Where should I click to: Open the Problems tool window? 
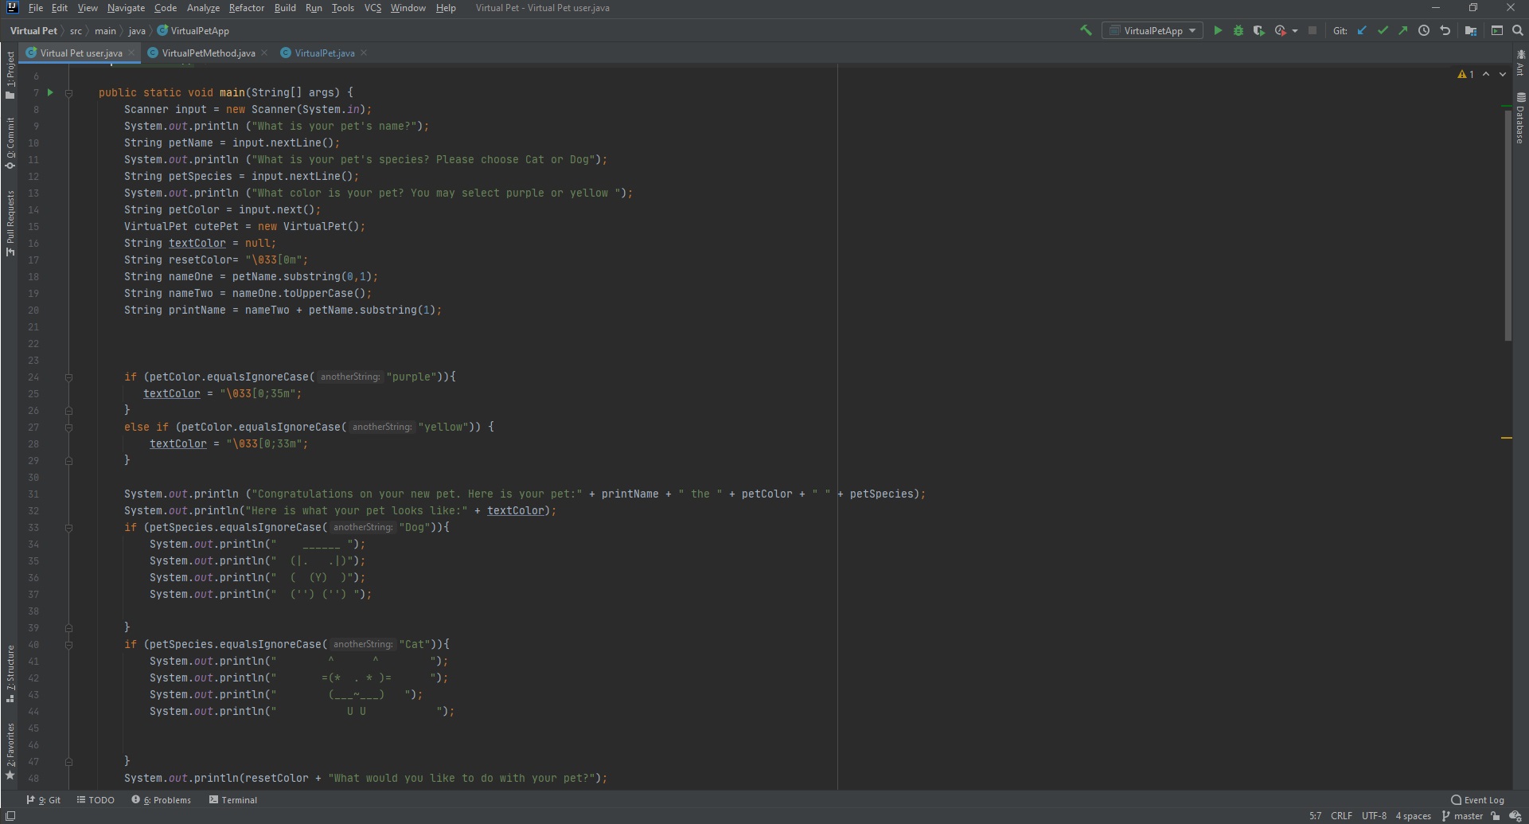pos(162,800)
